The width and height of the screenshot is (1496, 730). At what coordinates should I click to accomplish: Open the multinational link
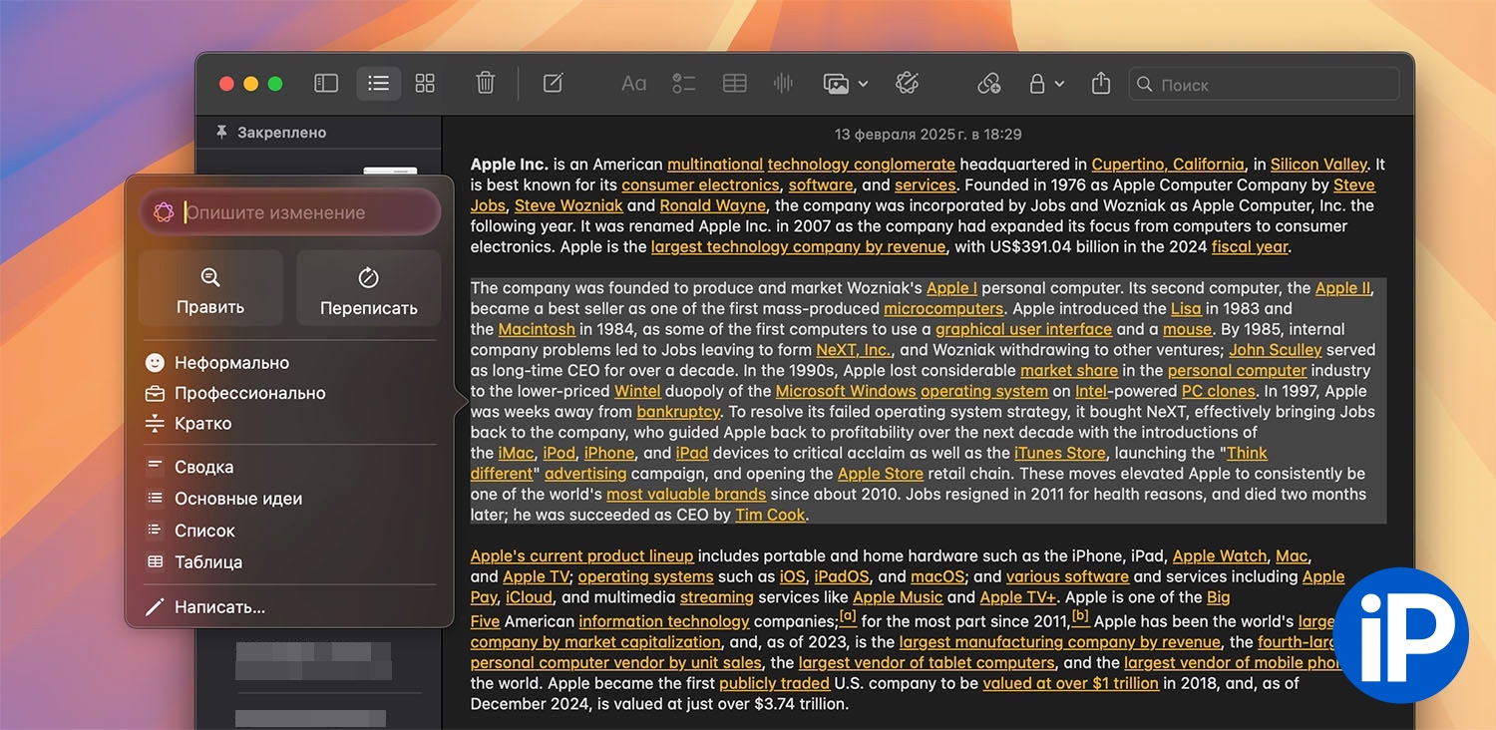click(715, 165)
